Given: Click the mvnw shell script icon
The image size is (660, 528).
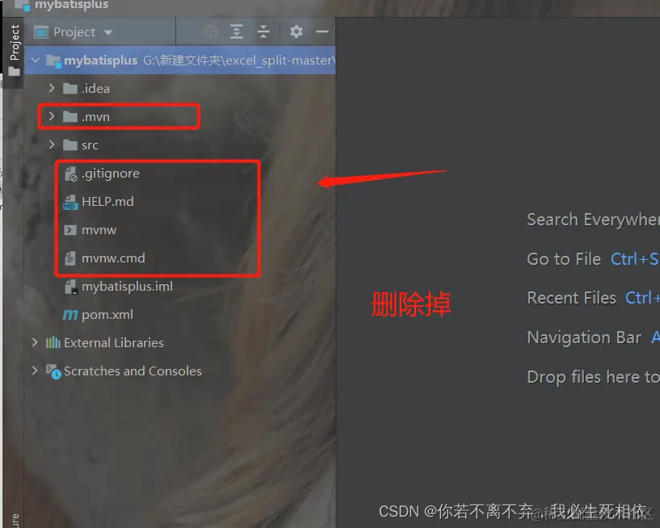Looking at the screenshot, I should coord(69,230).
